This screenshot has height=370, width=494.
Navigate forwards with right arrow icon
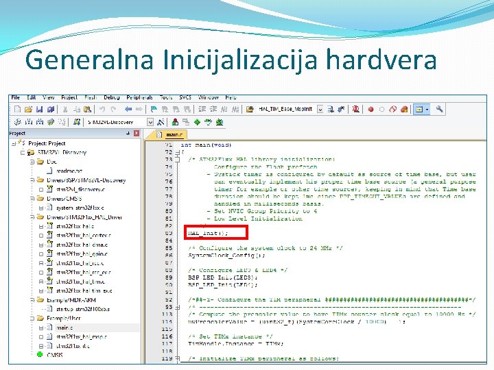pos(139,109)
